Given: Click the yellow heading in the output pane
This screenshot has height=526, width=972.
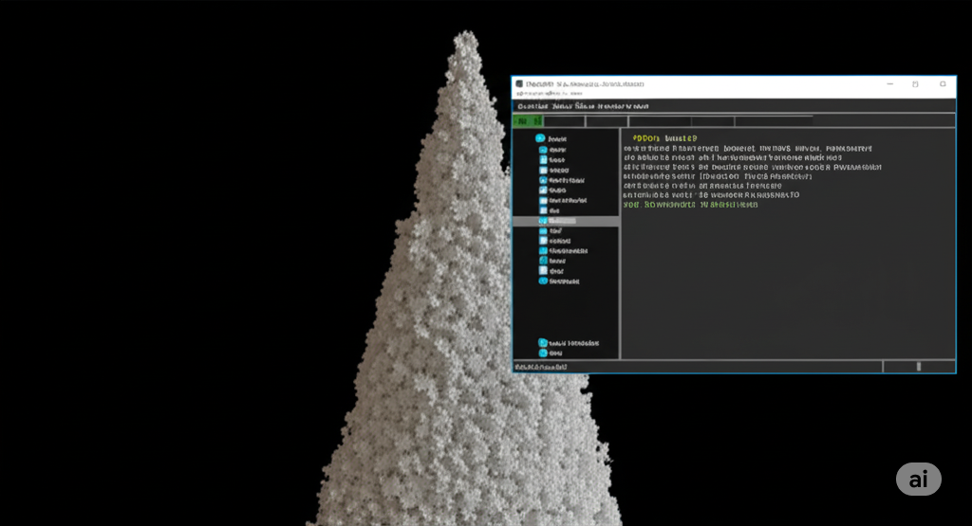Looking at the screenshot, I should (664, 138).
